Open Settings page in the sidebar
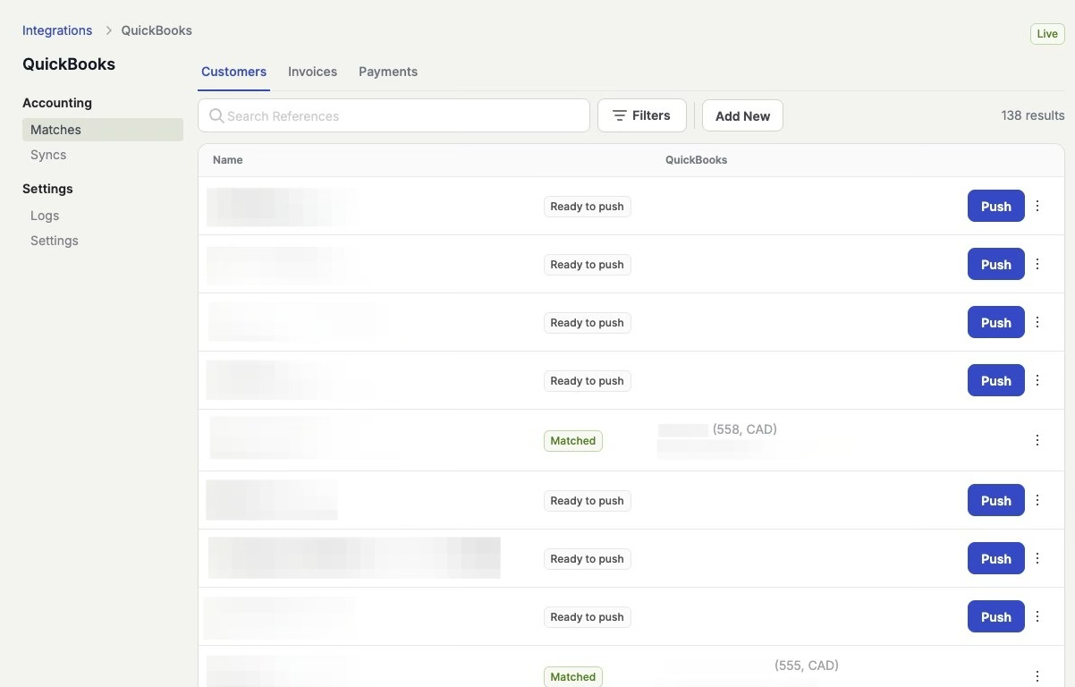Image resolution: width=1075 pixels, height=687 pixels. pyautogui.click(x=55, y=241)
